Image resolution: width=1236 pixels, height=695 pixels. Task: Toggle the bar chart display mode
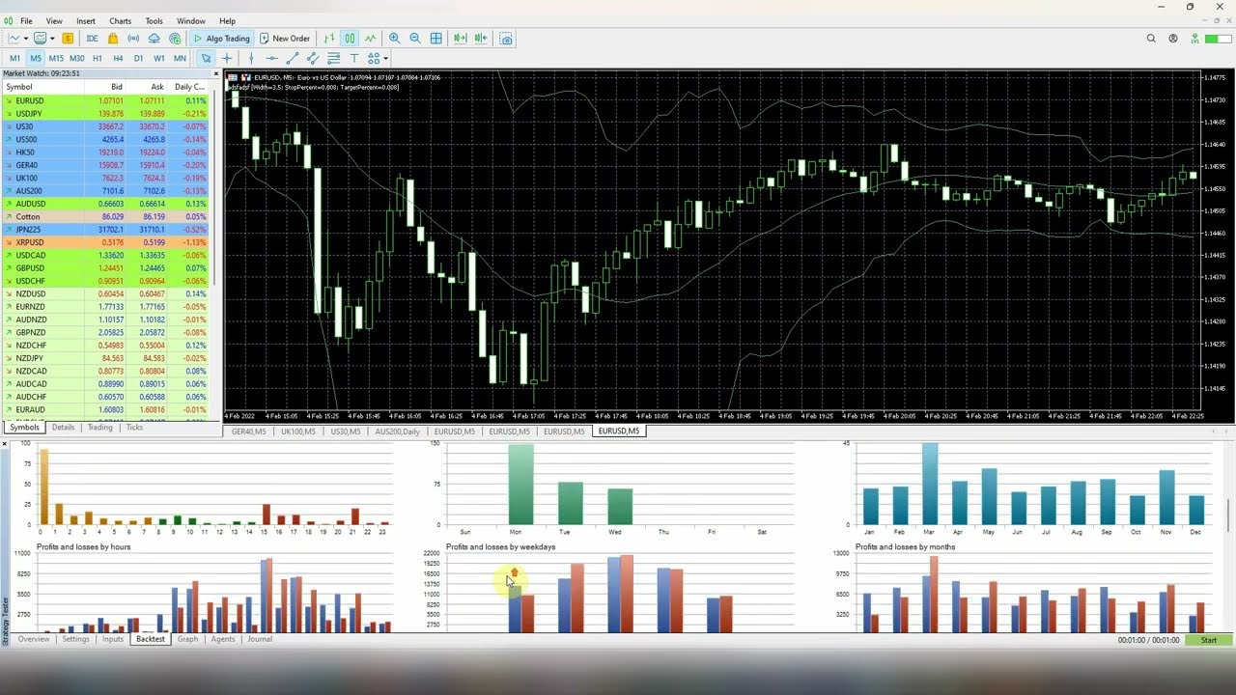pyautogui.click(x=329, y=39)
